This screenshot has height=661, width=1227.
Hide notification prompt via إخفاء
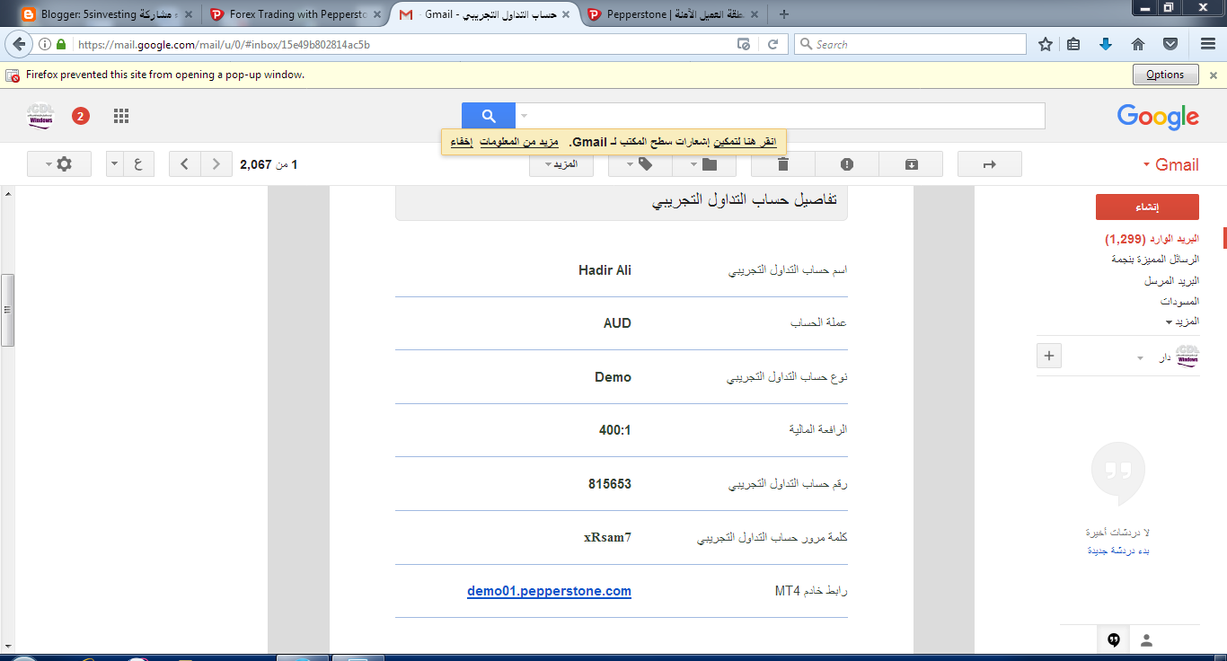tap(462, 142)
